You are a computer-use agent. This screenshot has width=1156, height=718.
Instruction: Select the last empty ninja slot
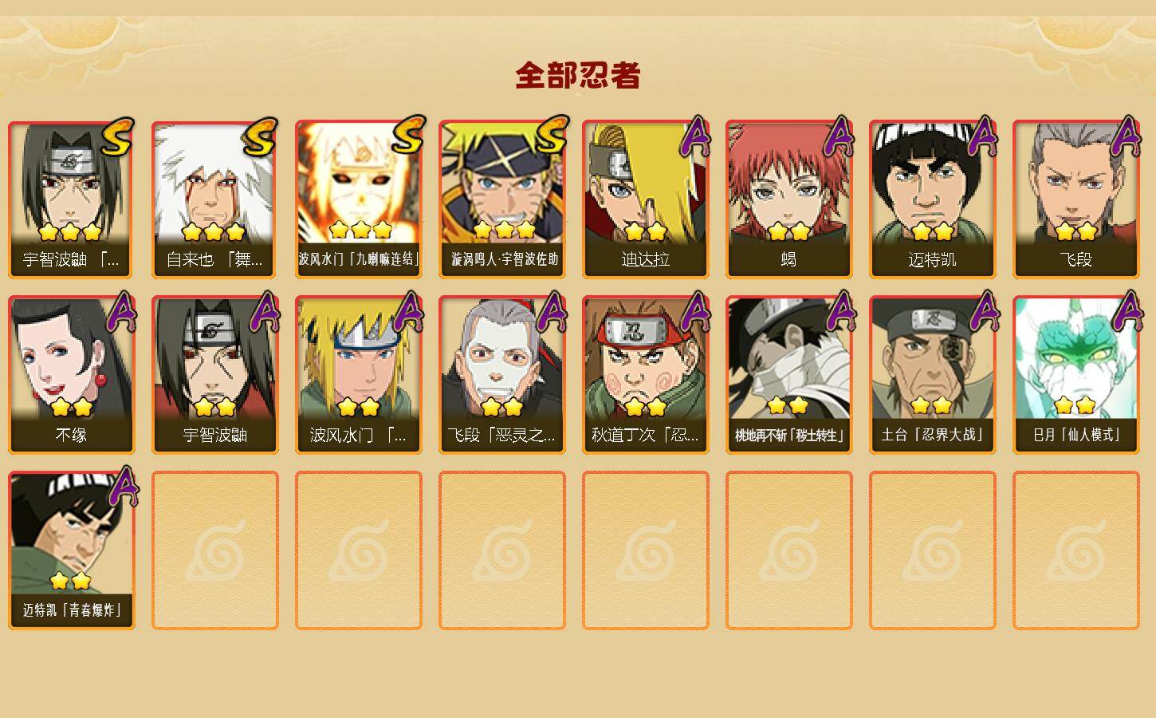[x=1076, y=550]
